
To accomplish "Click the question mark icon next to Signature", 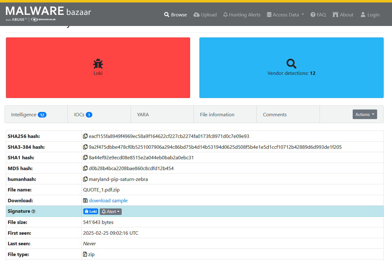I will (33, 211).
